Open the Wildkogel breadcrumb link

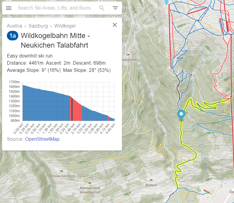pos(65,26)
